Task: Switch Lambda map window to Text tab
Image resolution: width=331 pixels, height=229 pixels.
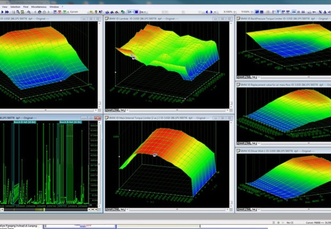Action: (x=109, y=110)
